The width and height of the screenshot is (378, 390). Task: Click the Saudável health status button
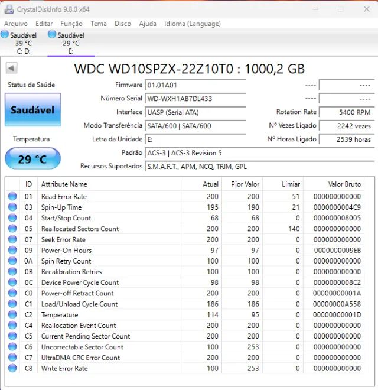tap(32, 110)
